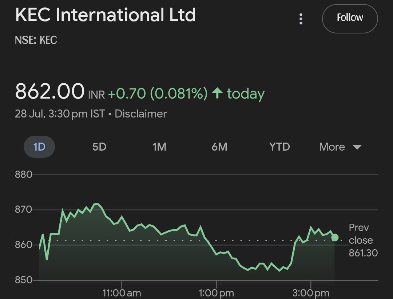Switch to the 5D time range
The image size is (393, 299).
coord(99,147)
